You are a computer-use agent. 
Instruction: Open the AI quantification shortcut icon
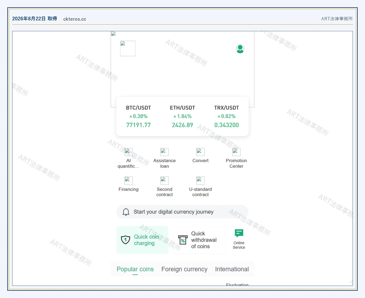(x=129, y=152)
